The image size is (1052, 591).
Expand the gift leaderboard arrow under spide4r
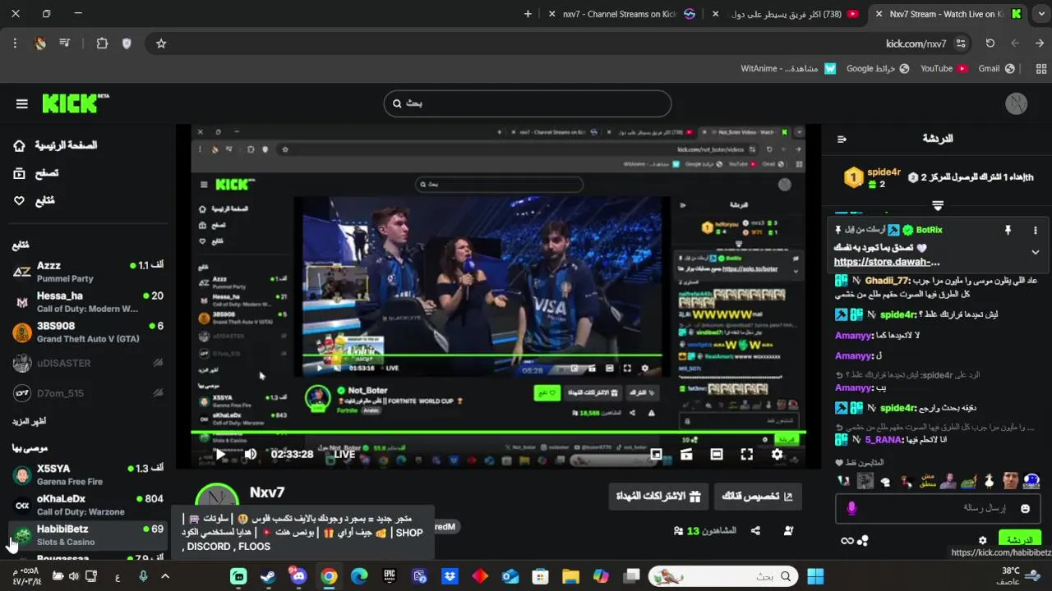pos(938,205)
